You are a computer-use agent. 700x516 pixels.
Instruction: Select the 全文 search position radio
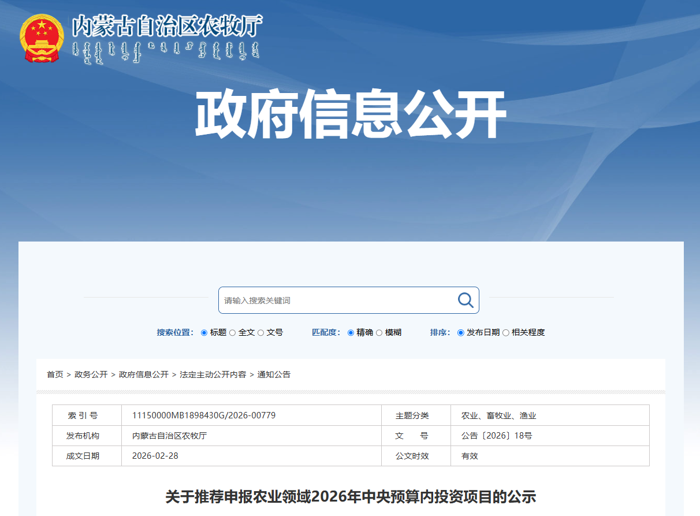[233, 333]
